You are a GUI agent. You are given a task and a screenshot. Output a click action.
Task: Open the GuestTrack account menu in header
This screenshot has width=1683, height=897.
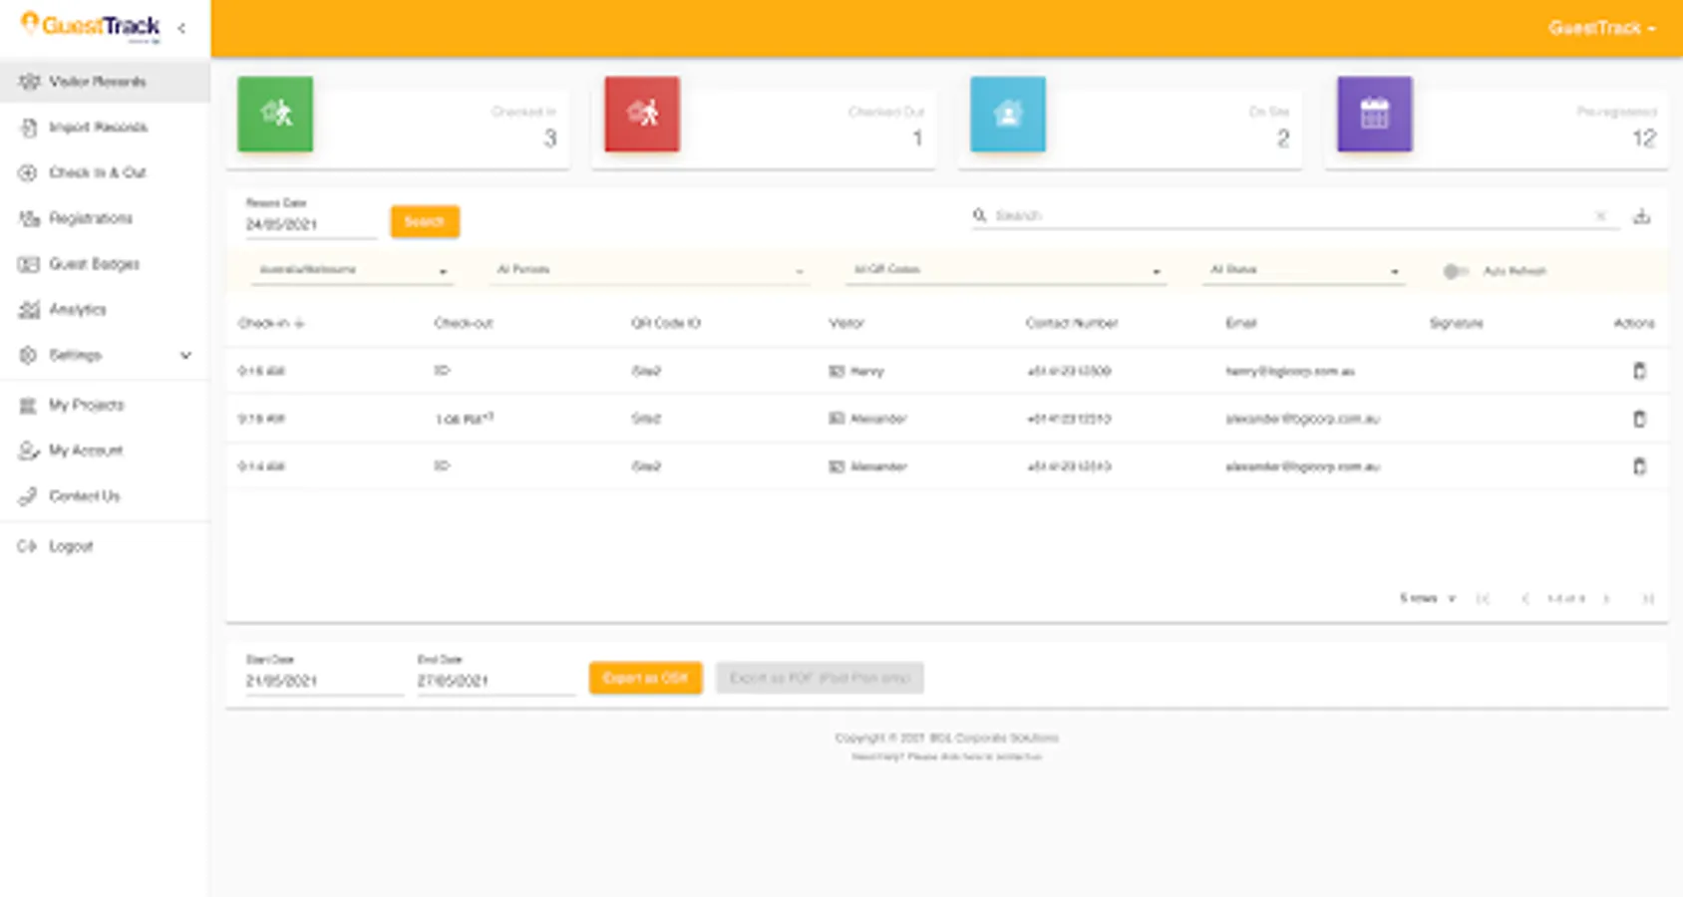pyautogui.click(x=1601, y=28)
